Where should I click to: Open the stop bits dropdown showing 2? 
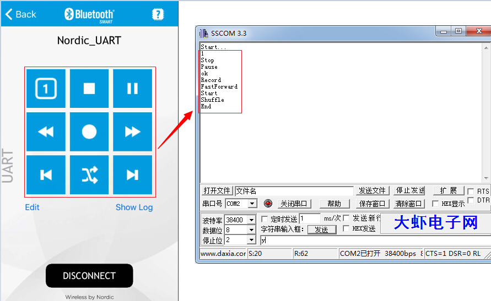(x=251, y=240)
